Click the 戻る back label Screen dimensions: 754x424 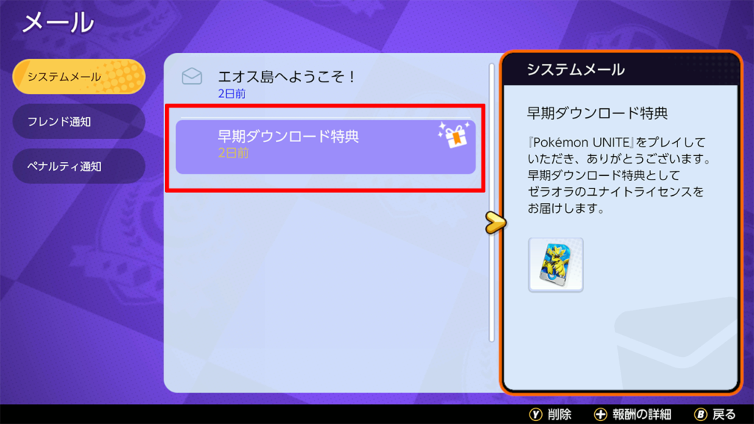pyautogui.click(x=725, y=414)
